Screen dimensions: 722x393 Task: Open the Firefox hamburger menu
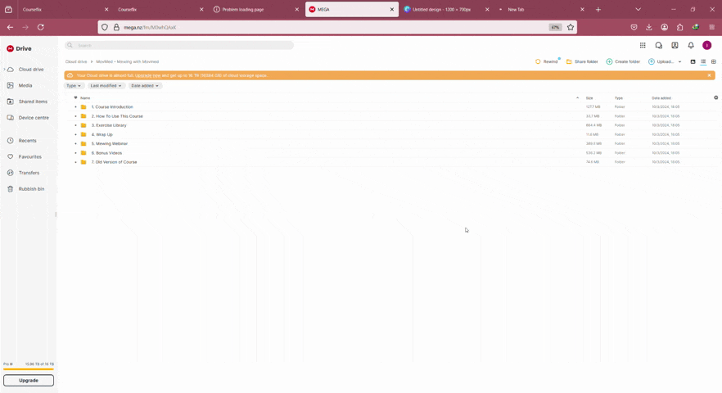click(x=711, y=27)
